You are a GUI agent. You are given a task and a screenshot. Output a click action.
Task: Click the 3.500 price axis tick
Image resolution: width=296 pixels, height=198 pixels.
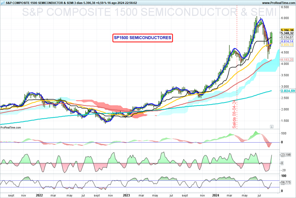pos(285,75)
